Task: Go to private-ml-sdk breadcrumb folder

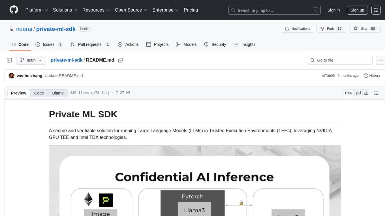Action: [67, 60]
